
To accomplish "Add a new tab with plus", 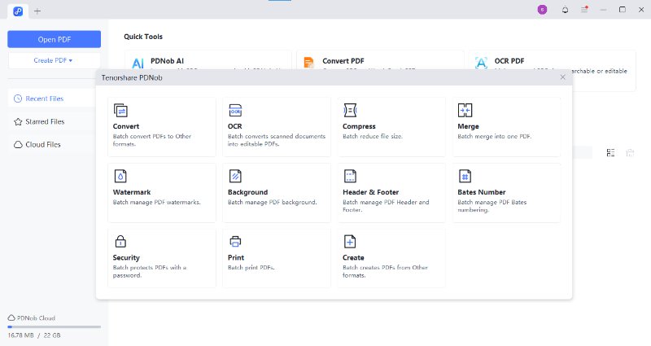I will pyautogui.click(x=37, y=11).
